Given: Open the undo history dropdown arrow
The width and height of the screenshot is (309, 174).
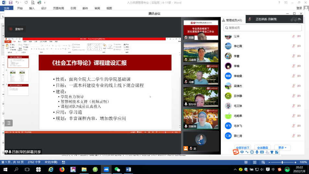Looking at the screenshot, I should [21, 3].
